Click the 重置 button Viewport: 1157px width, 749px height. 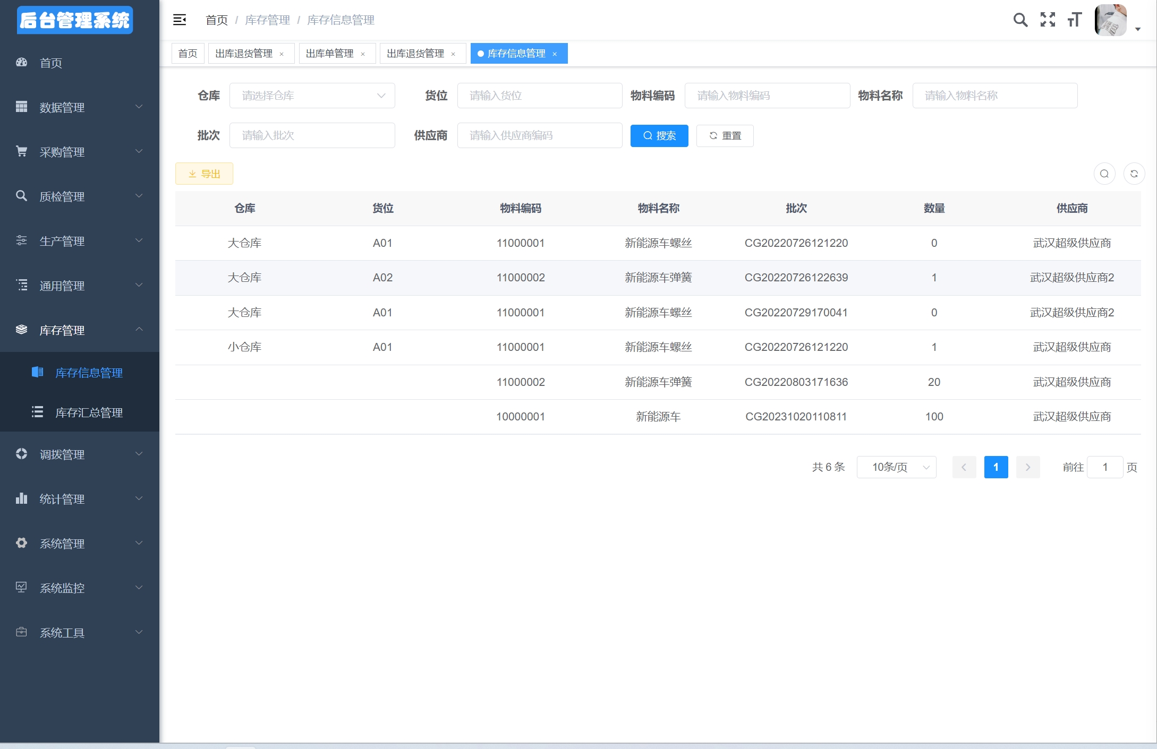[725, 136]
